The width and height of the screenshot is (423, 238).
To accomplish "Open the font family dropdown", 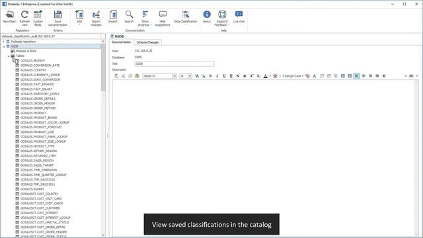I will pos(174,76).
